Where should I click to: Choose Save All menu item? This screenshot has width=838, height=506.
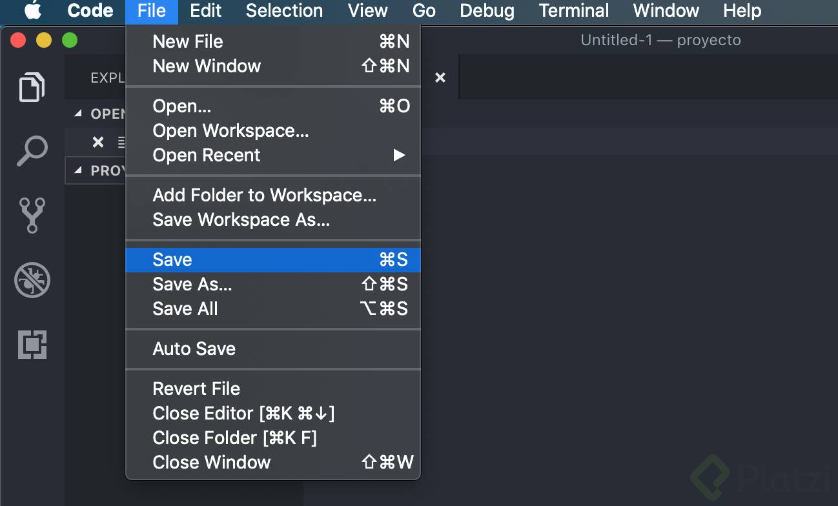(x=273, y=309)
